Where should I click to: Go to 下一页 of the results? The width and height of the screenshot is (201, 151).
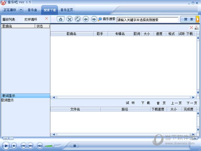click(x=192, y=103)
